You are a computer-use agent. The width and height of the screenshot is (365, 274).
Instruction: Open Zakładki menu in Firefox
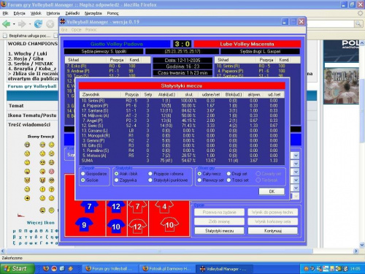pos(72,13)
